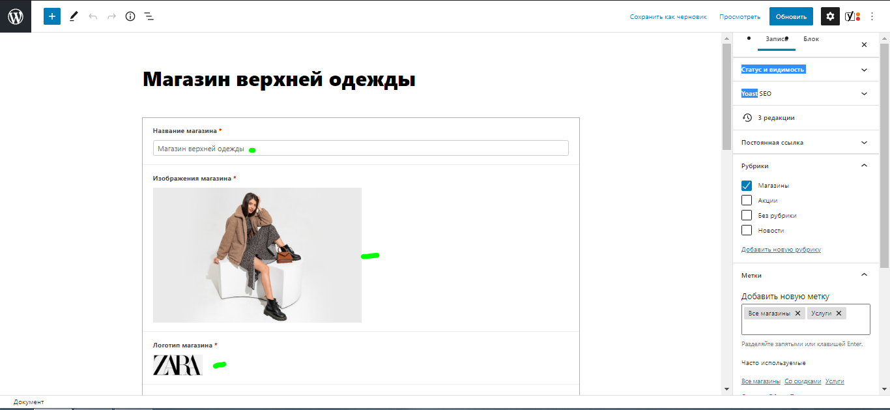Expand 'Постоянная ссылка' panel
Viewport: 890px width, 410px height.
tap(805, 142)
